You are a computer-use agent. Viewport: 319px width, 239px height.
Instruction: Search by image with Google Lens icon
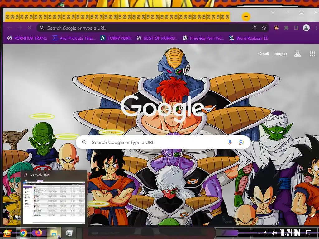pos(241,142)
